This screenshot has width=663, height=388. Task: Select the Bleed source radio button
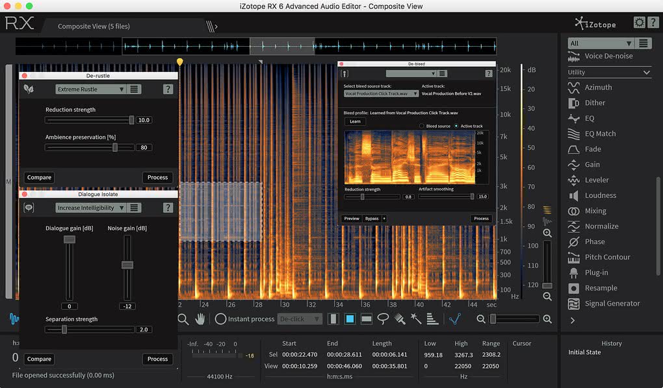421,127
